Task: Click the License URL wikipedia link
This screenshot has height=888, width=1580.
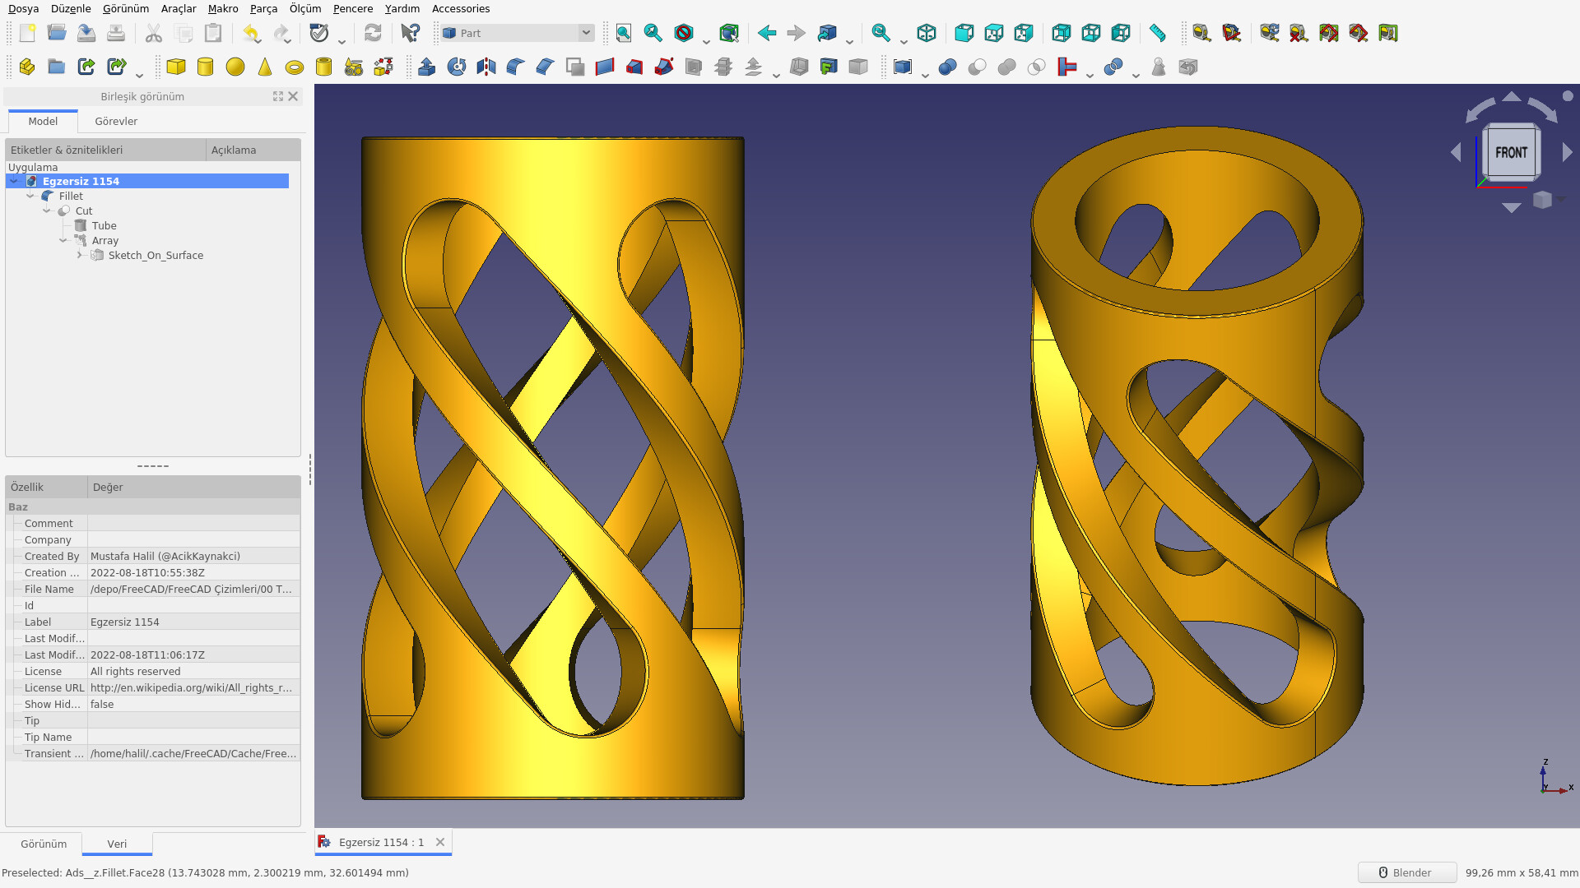Action: [x=192, y=687]
